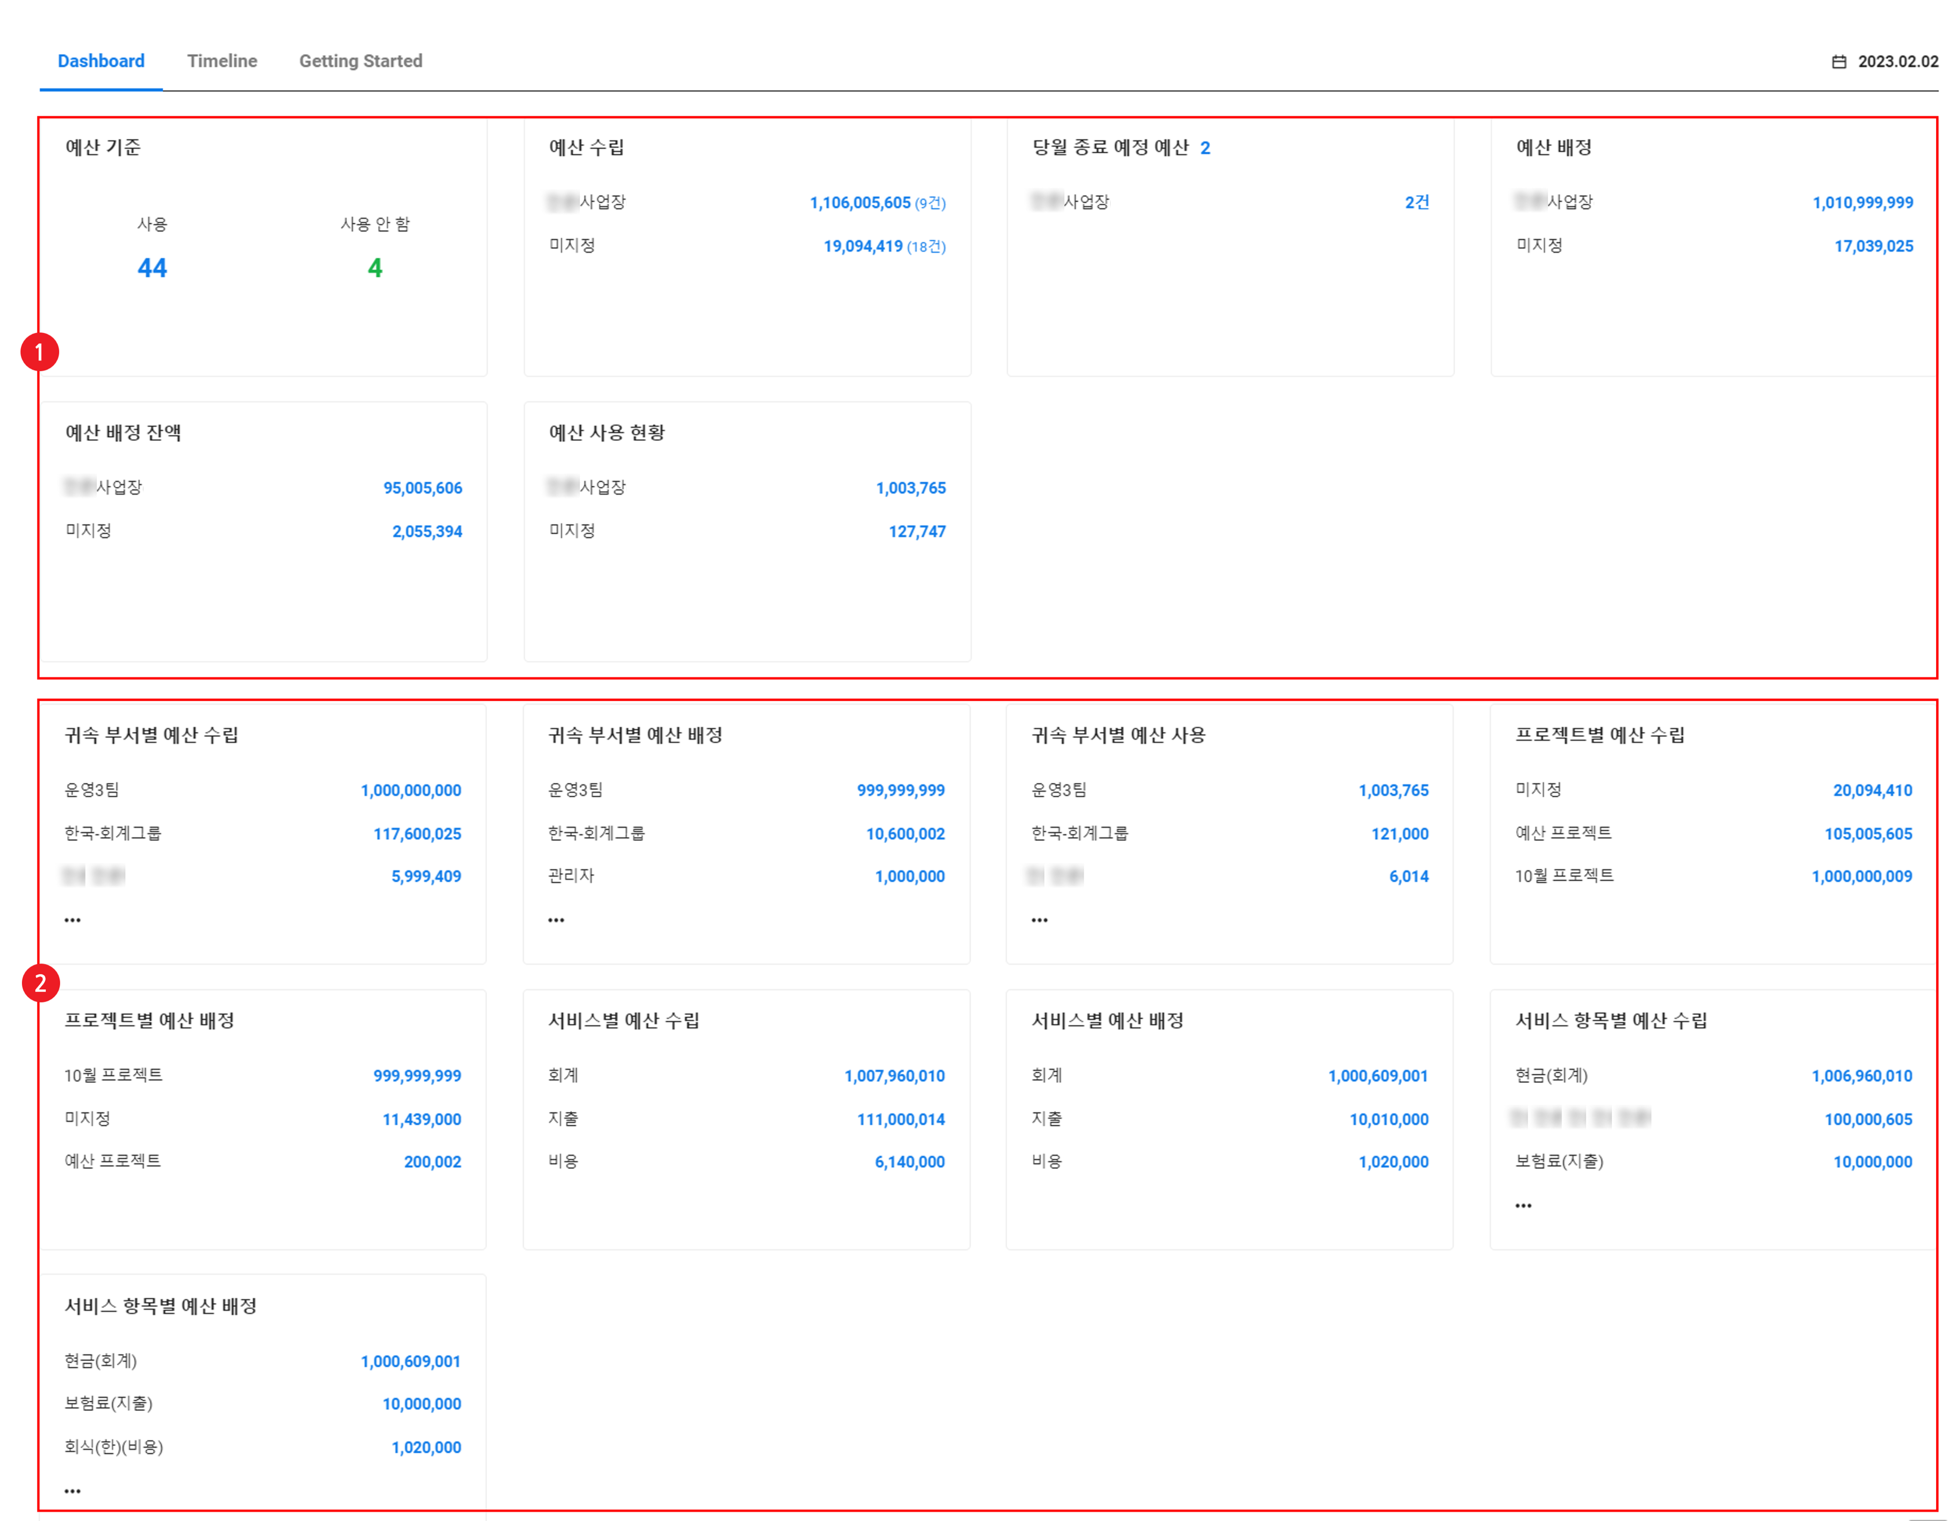
Task: Select the Dashboard tab
Action: coord(100,61)
